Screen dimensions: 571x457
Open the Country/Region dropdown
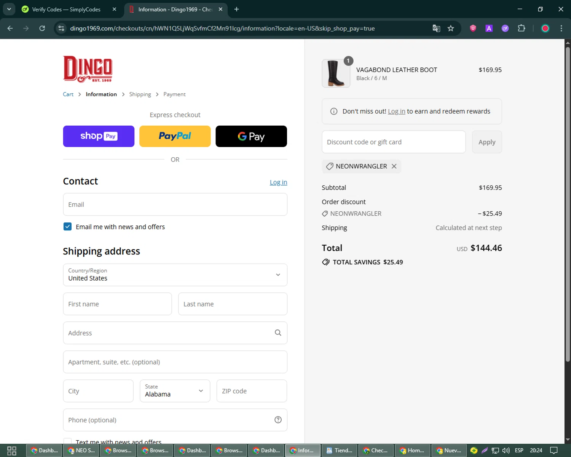point(175,275)
